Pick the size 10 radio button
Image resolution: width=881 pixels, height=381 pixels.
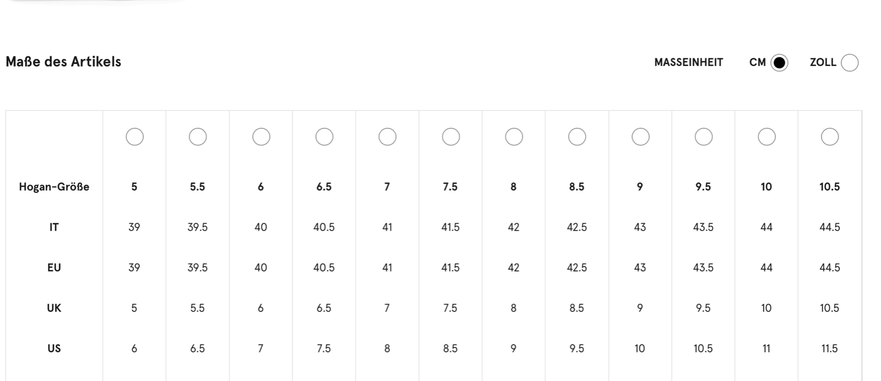[x=766, y=137]
